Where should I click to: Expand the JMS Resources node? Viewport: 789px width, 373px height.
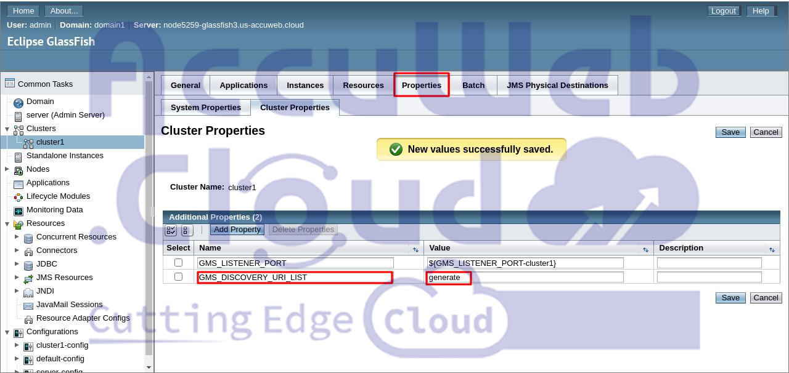pyautogui.click(x=17, y=277)
